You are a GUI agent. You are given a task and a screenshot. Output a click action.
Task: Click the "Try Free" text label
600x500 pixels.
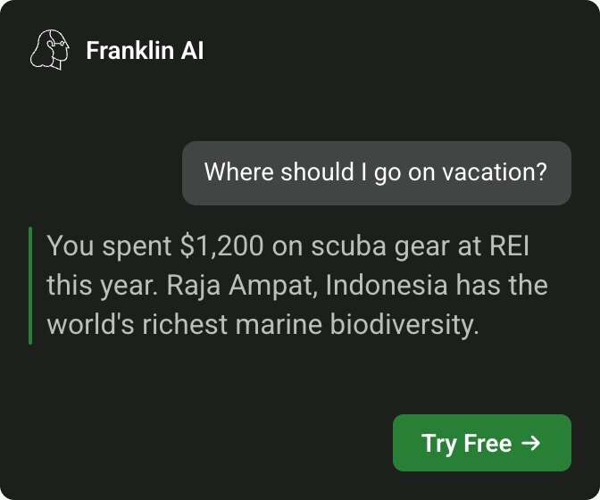pos(466,444)
